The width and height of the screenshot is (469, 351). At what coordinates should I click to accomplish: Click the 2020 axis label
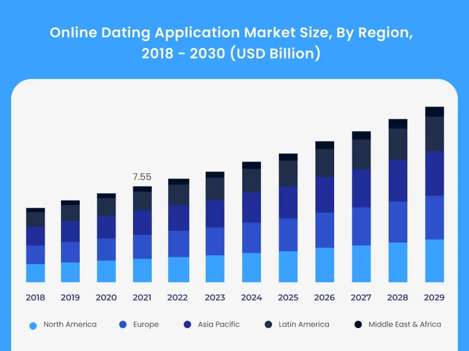[x=106, y=298]
